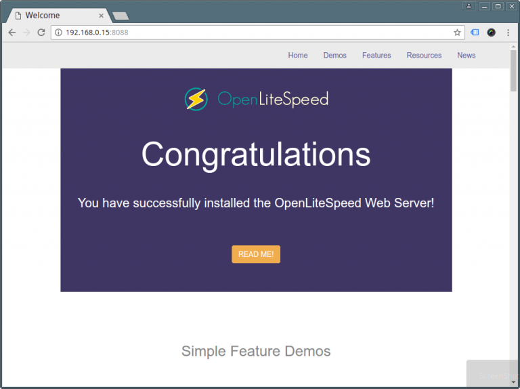520x389 pixels.
Task: Click the orange READ ME! button
Action: point(256,254)
